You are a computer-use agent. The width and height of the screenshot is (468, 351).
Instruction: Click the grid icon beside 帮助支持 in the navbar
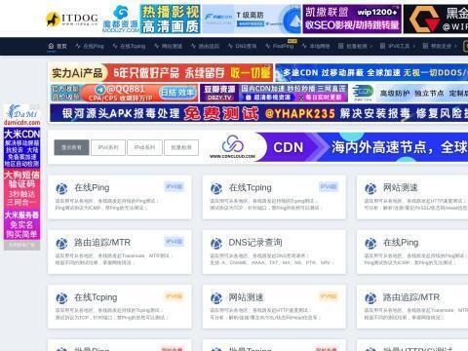click(425, 46)
